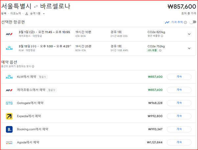This screenshot has width=198, height=150.
Task: Click the Agoda logo icon
Action: 9,142
